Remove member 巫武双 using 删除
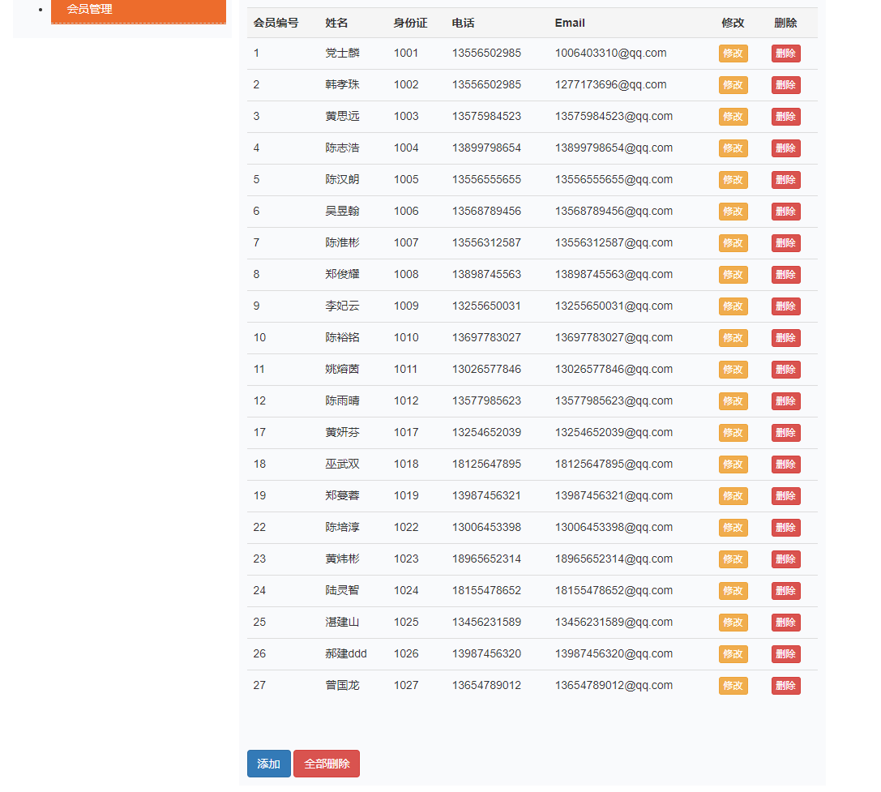 click(x=785, y=464)
